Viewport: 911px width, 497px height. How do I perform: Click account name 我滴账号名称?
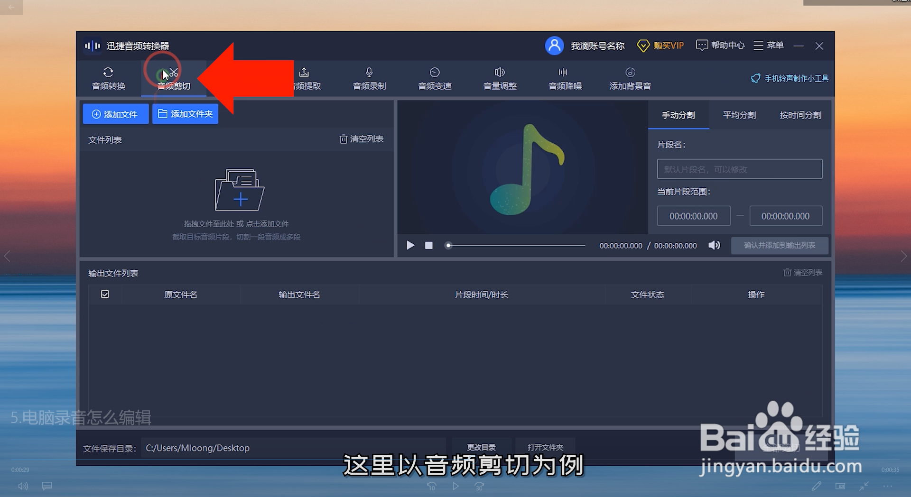pos(597,46)
